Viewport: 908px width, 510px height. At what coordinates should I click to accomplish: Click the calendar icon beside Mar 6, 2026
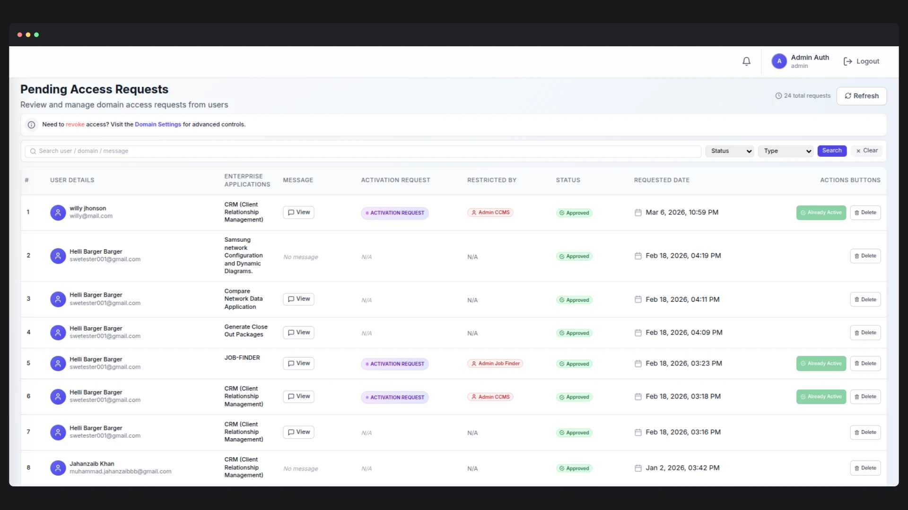click(638, 212)
